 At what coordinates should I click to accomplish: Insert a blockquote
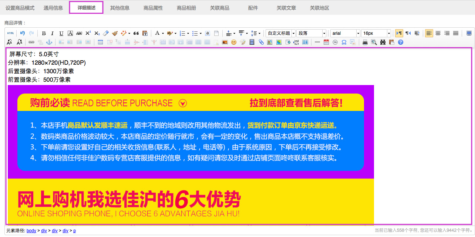tap(136, 33)
